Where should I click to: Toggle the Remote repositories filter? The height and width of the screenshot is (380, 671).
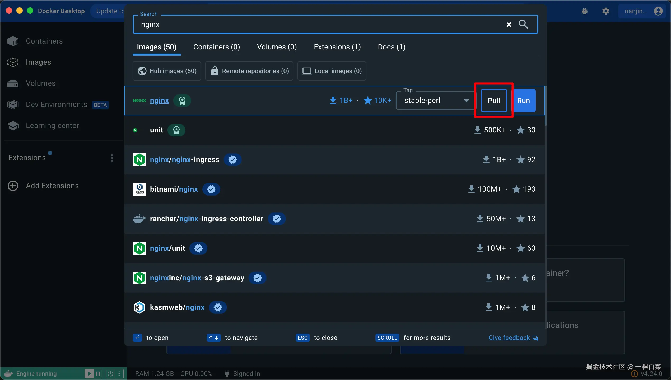249,71
